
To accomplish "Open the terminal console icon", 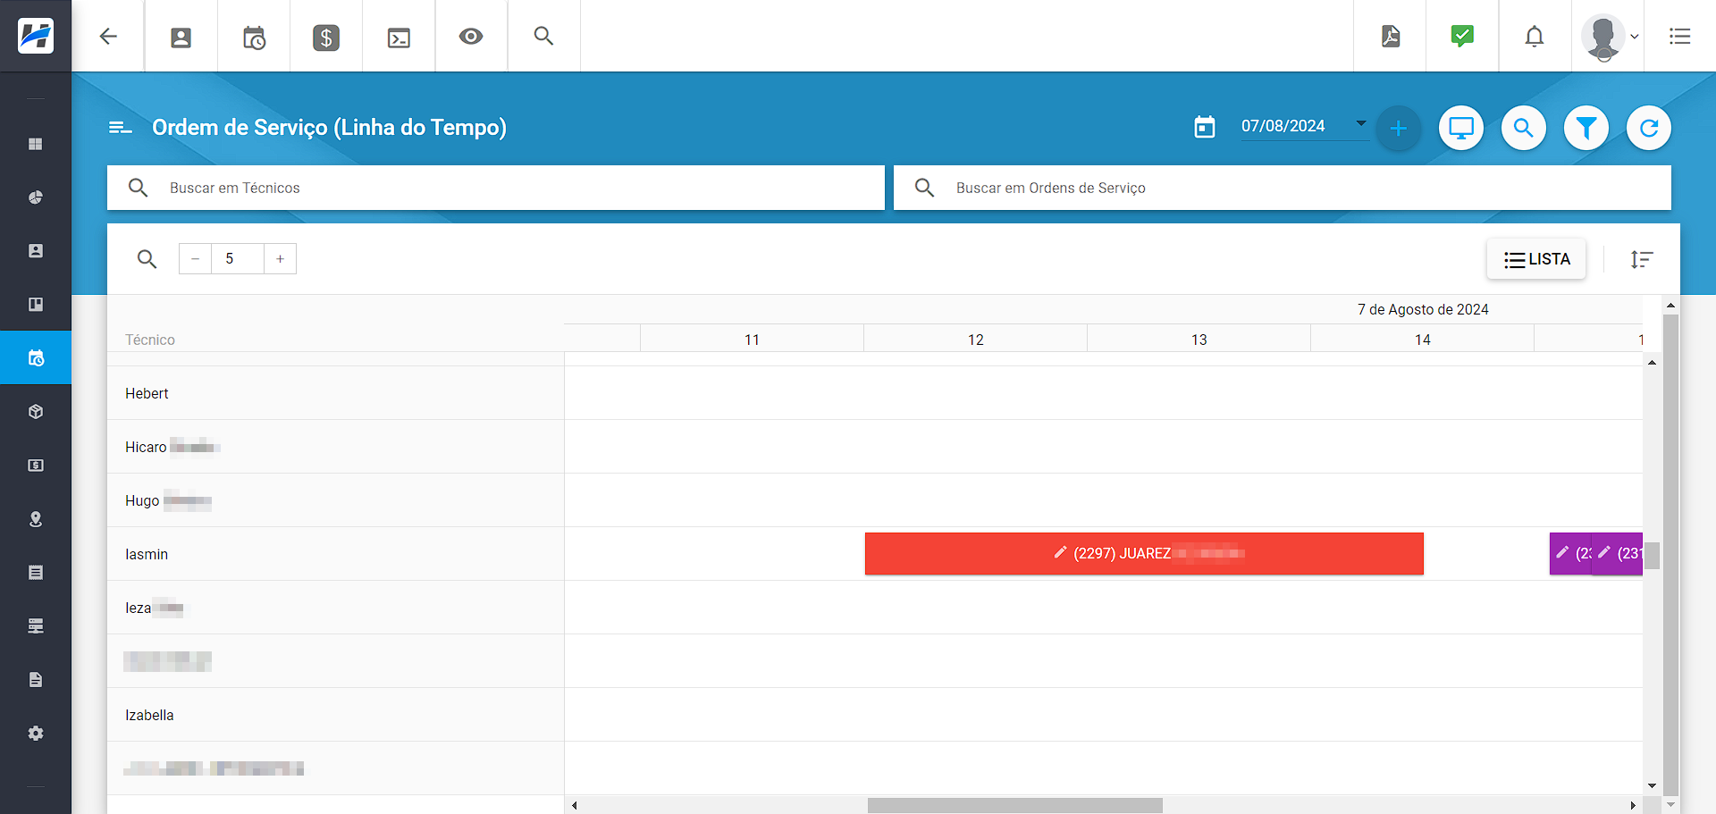I will pyautogui.click(x=399, y=38).
